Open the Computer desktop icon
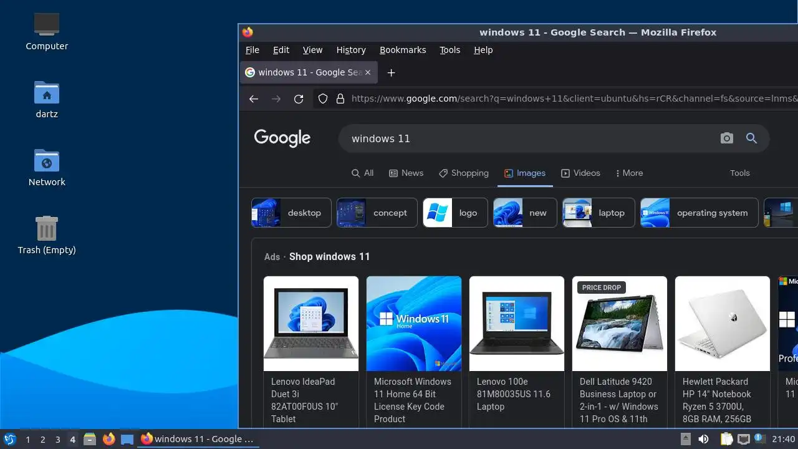 [47, 31]
